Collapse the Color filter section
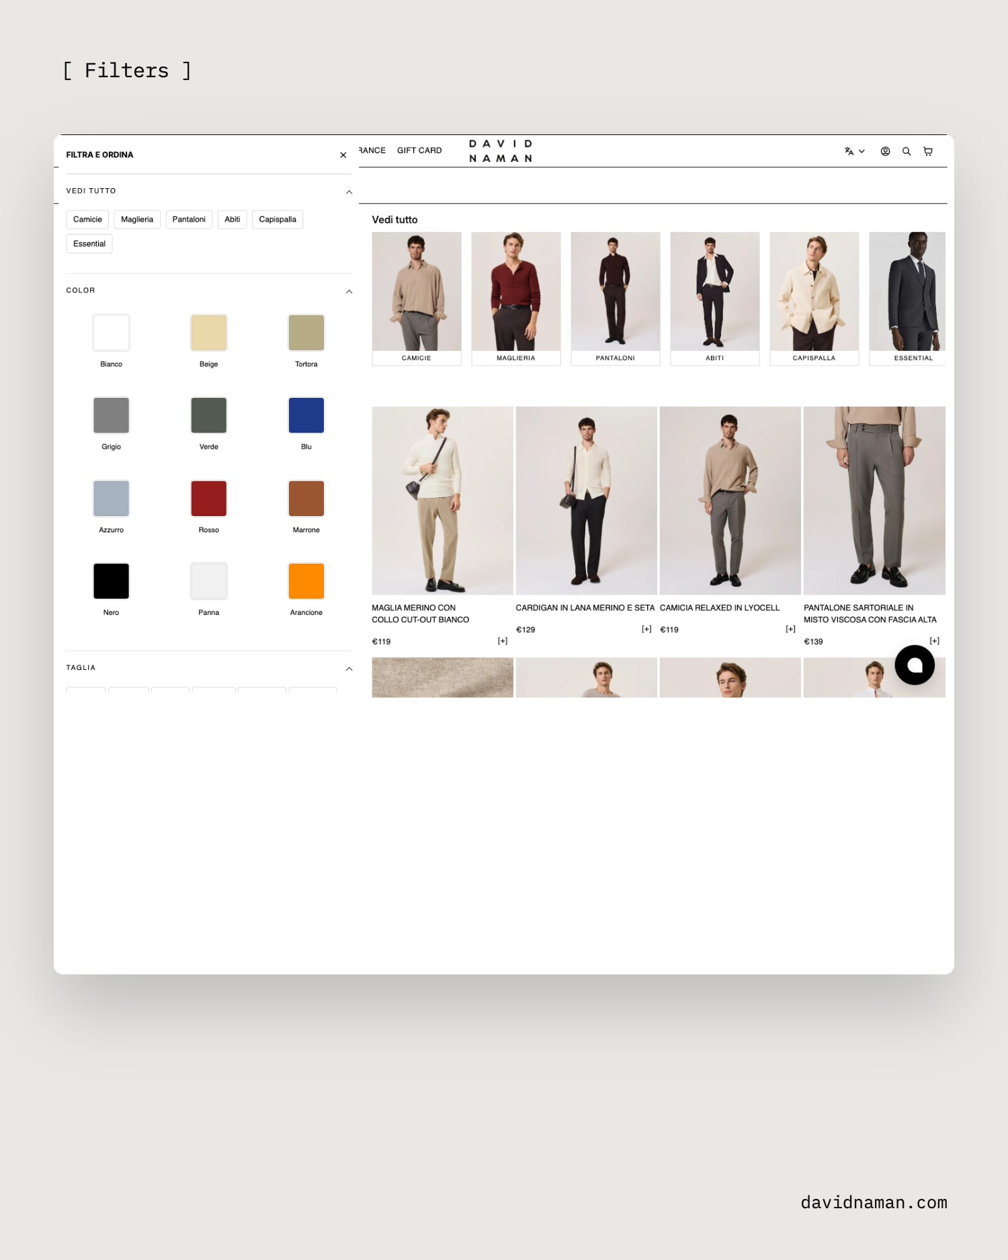Image resolution: width=1008 pixels, height=1260 pixels. (x=349, y=292)
